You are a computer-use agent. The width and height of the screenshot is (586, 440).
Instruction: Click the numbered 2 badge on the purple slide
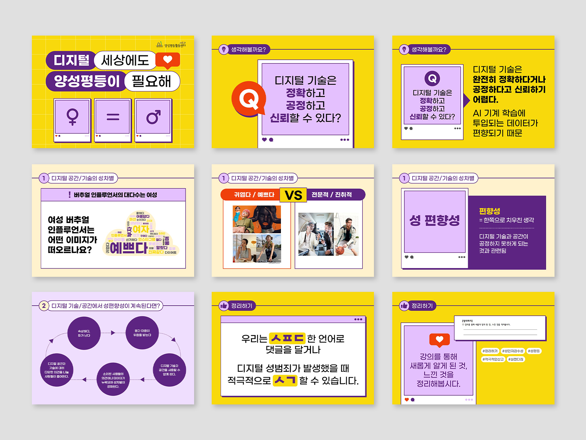click(44, 306)
